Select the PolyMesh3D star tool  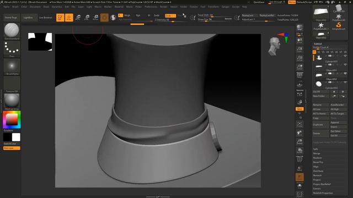[339, 17]
